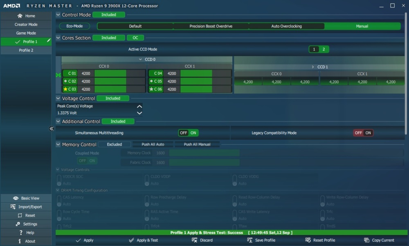Expand the CCD 1 panel
Image resolution: width=409 pixels, height=246 pixels.
pyautogui.click(x=313, y=67)
